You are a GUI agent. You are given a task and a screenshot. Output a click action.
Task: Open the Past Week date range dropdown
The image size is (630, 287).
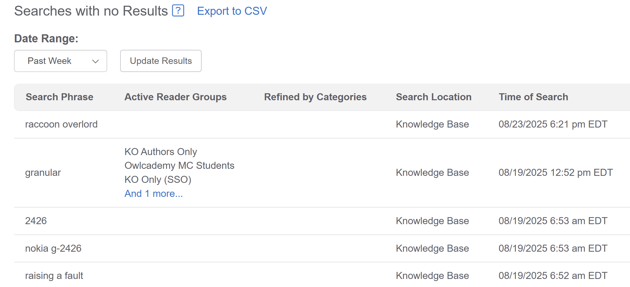tap(60, 61)
